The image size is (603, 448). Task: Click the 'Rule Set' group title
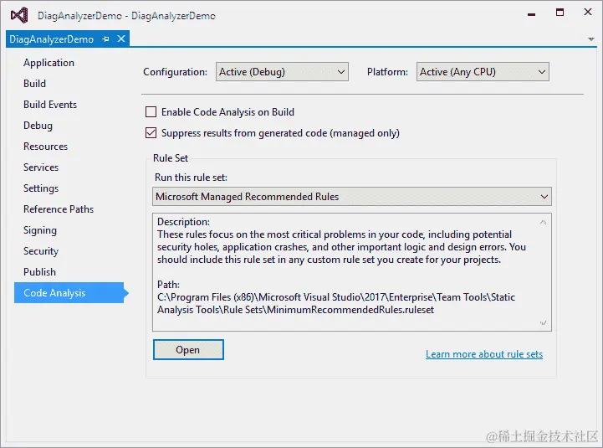coord(171,158)
